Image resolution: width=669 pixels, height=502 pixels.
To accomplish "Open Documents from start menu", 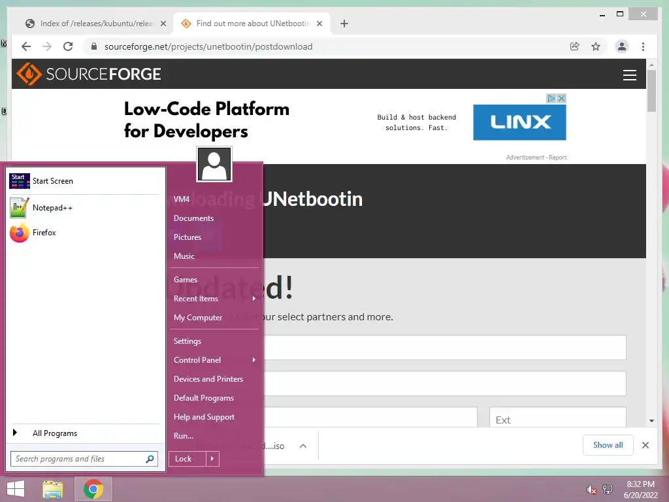I will click(214, 218).
